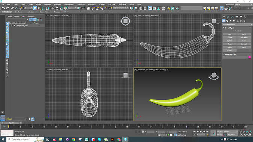The height and width of the screenshot is (142, 253).
Task: Enable the AutoGrid checkbox
Action: 234,31
